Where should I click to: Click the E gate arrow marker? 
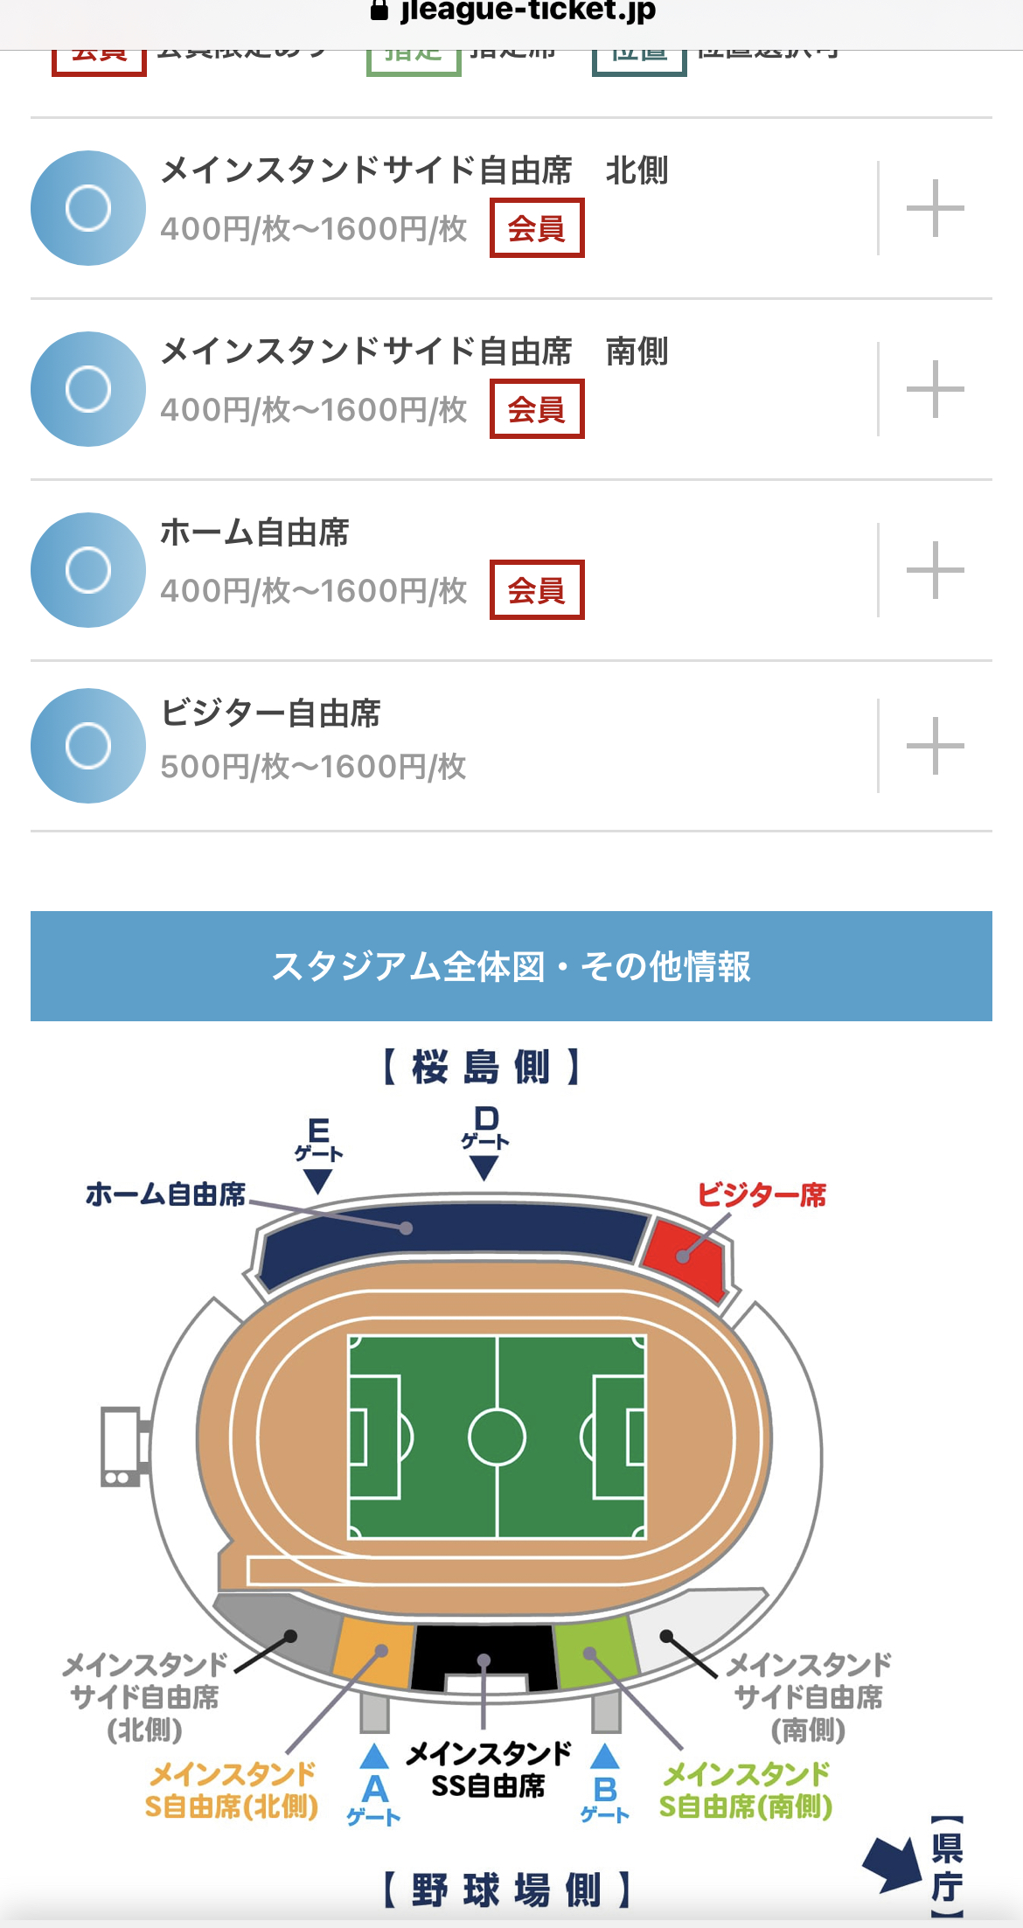(x=317, y=1182)
